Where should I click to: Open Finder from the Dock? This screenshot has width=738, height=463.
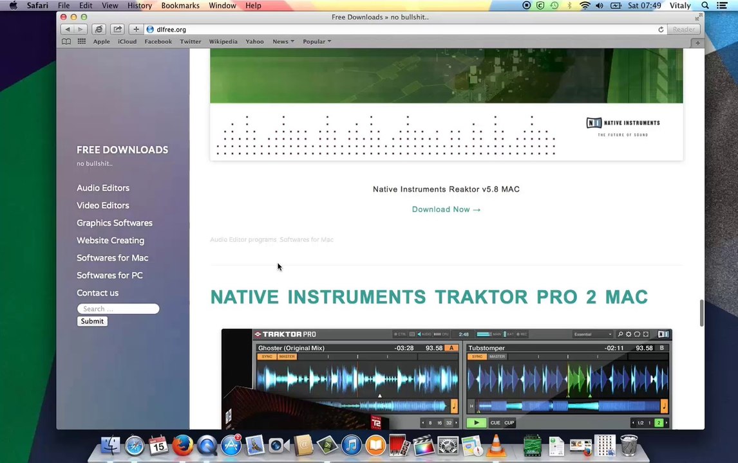pos(110,445)
